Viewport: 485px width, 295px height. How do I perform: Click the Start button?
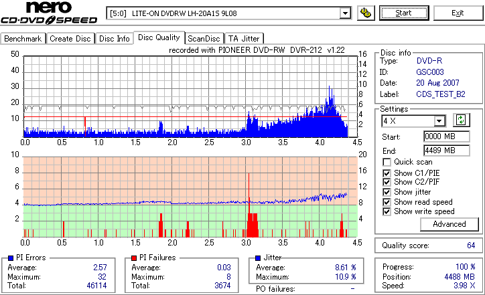click(404, 13)
